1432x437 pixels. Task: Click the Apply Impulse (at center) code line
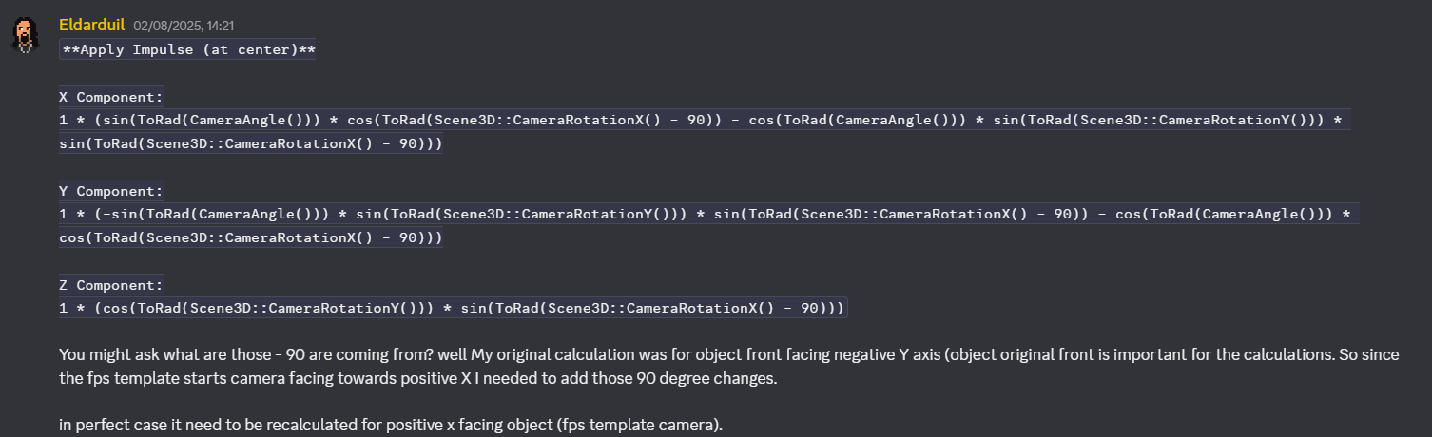[x=187, y=50]
